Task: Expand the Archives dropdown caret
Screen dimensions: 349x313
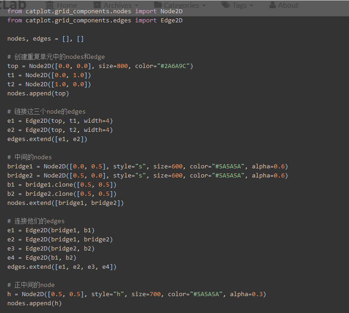Action: [136, 5]
